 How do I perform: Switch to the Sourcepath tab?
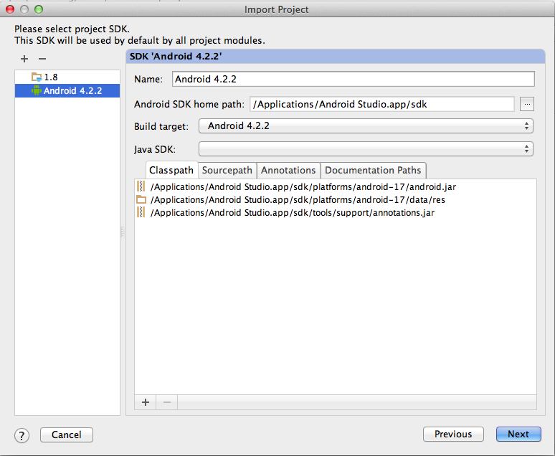pos(227,171)
